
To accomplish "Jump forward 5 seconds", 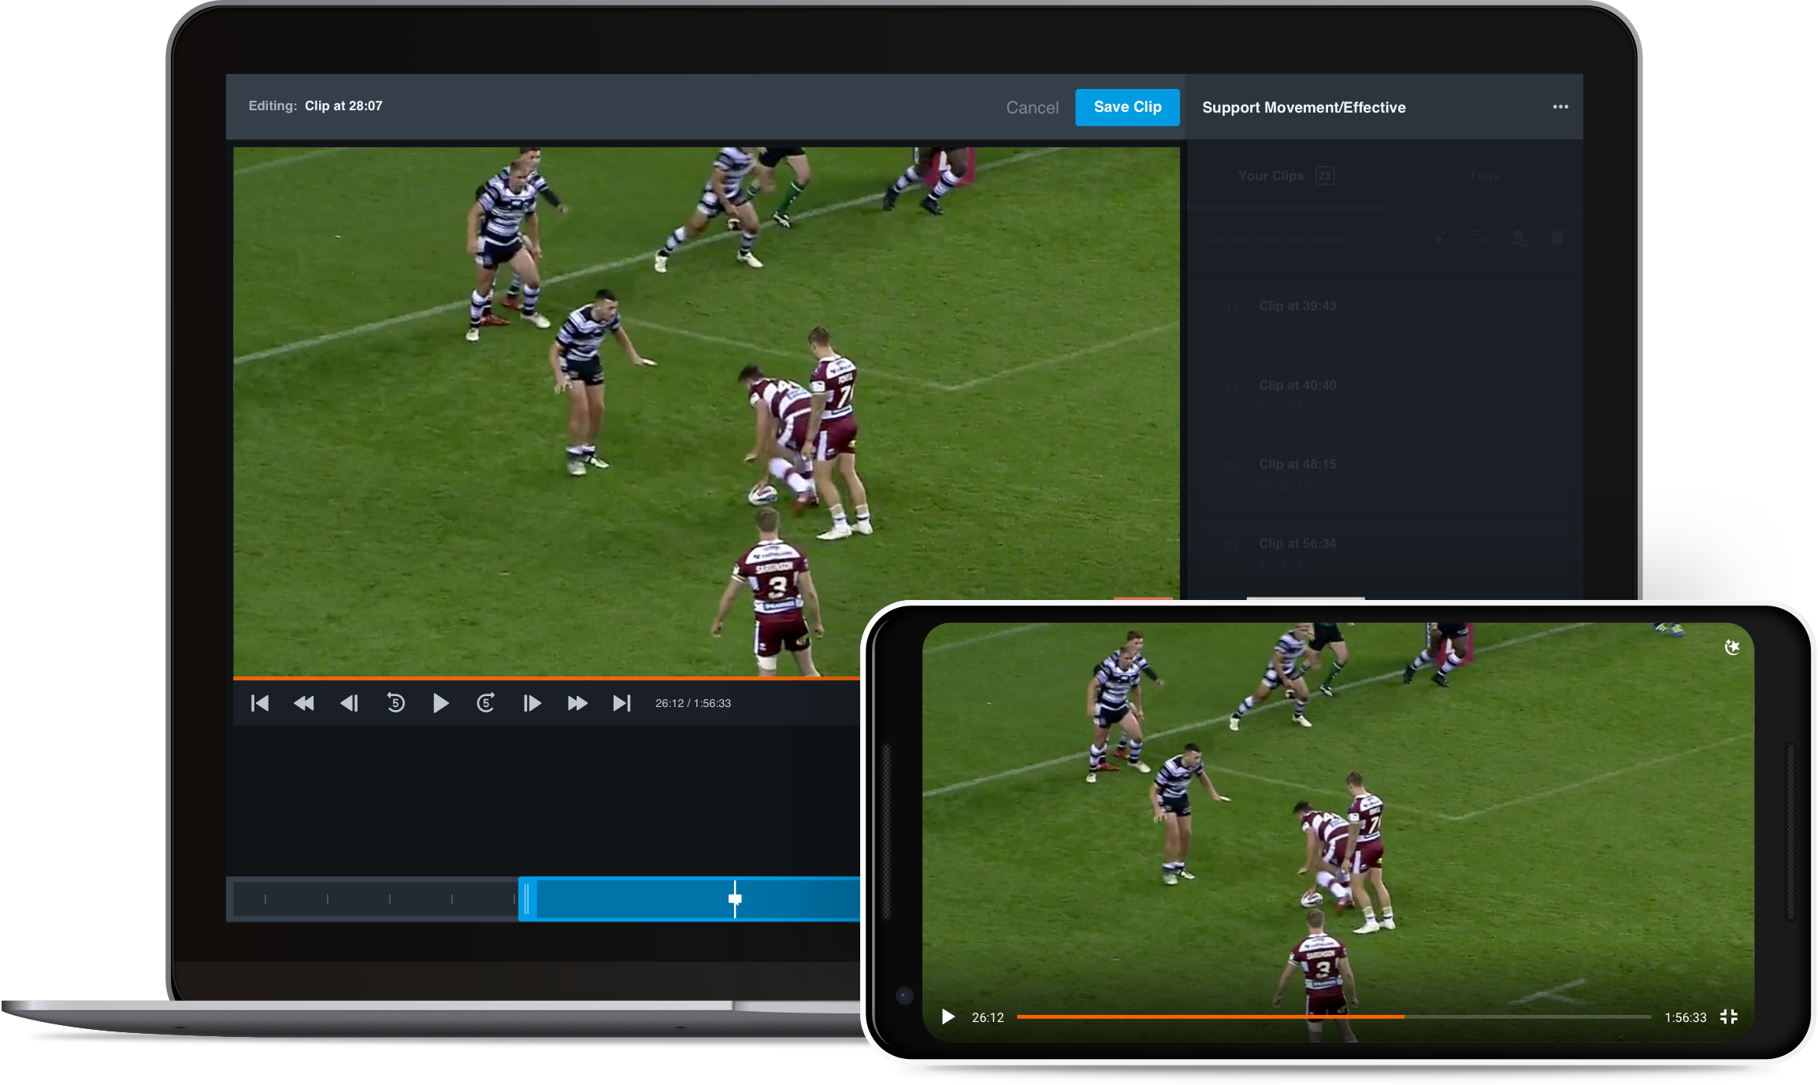I will (486, 703).
